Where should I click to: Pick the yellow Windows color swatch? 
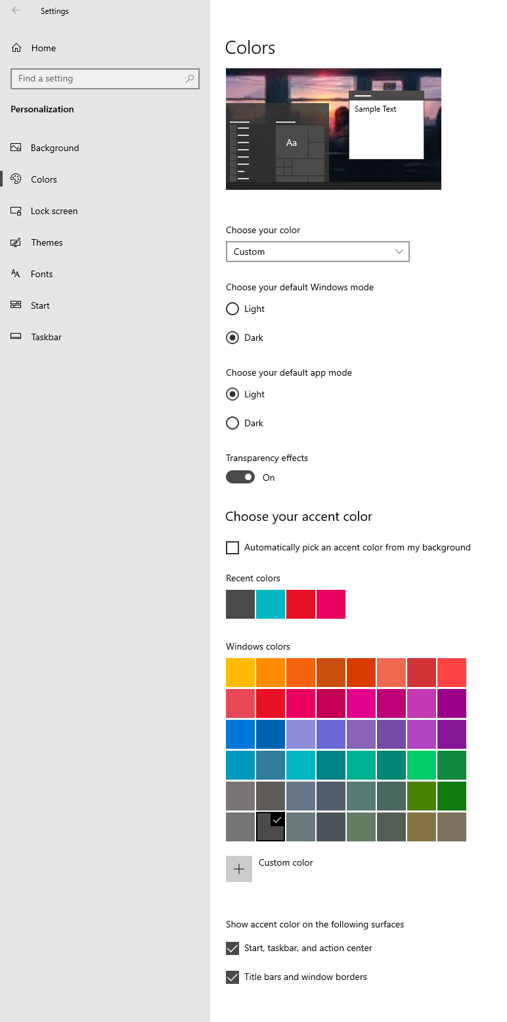(240, 673)
